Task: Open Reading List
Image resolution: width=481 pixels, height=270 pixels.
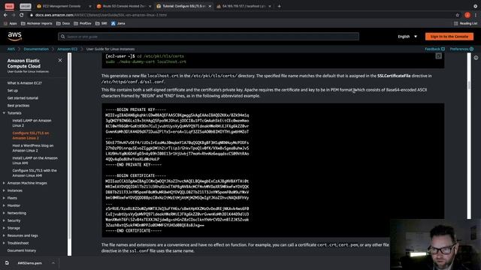Action: pyautogui.click(x=465, y=23)
